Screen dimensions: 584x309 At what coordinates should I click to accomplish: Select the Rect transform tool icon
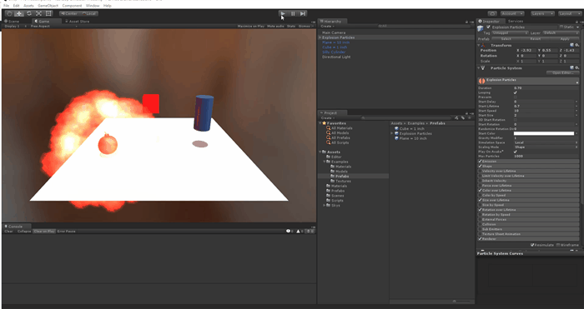48,13
